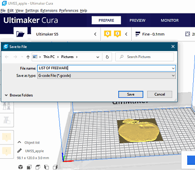Viewport: 195px width, 170px height.
Task: Expand the chevron after Pictures in path
Action: coord(77,57)
